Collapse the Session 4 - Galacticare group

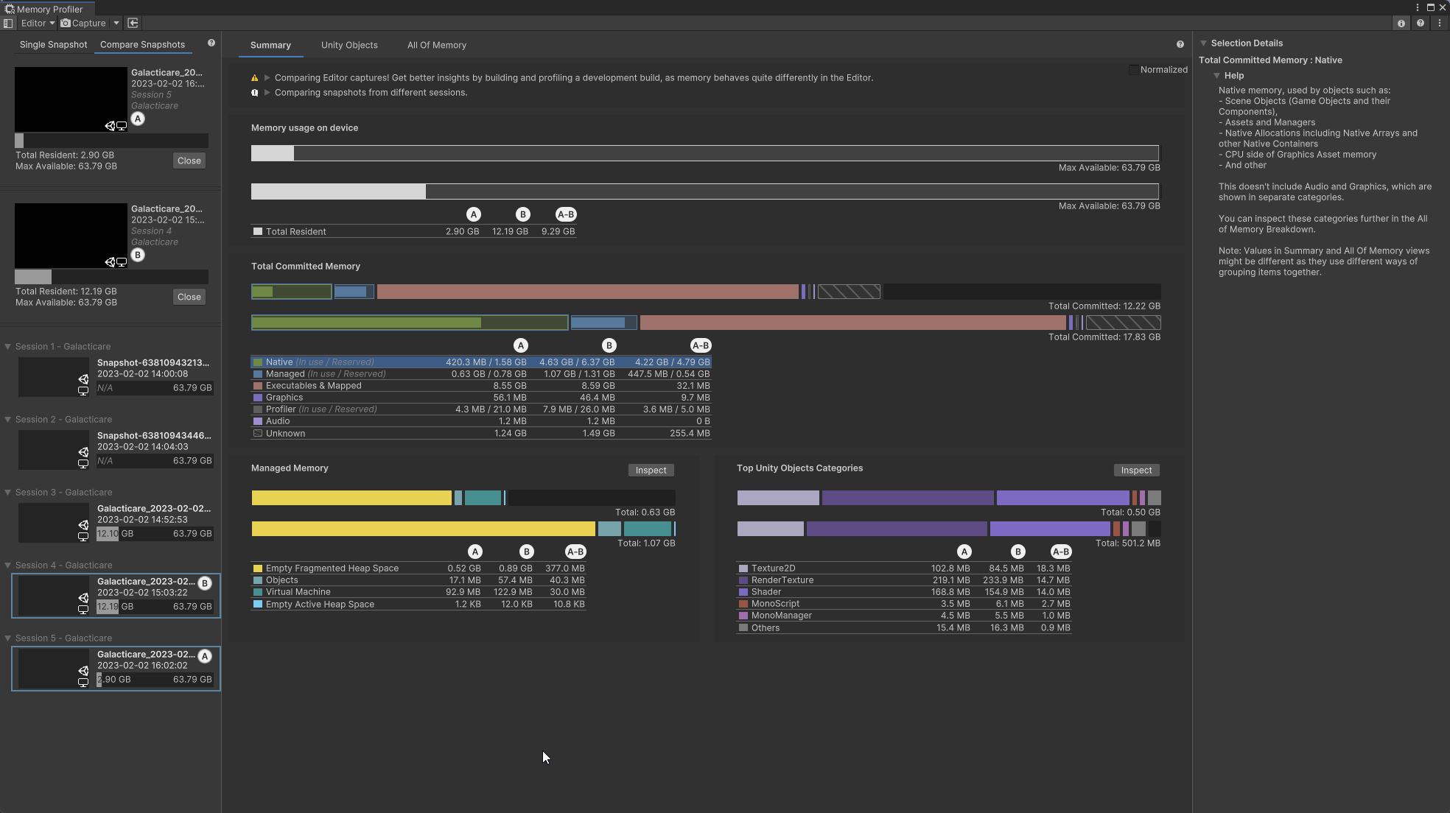[8, 566]
